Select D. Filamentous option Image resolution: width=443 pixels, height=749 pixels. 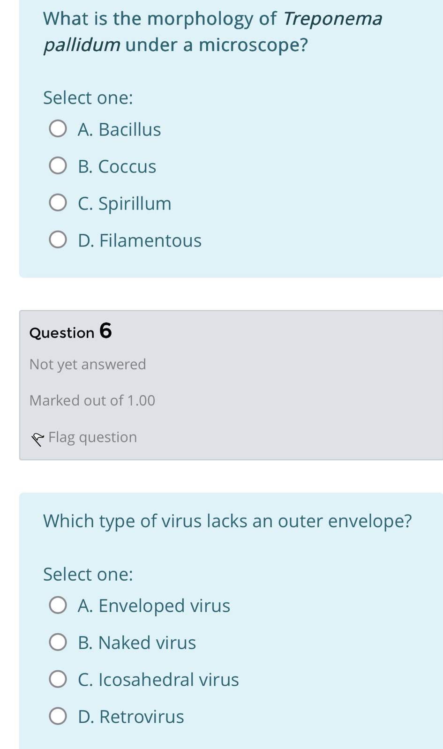click(x=58, y=239)
